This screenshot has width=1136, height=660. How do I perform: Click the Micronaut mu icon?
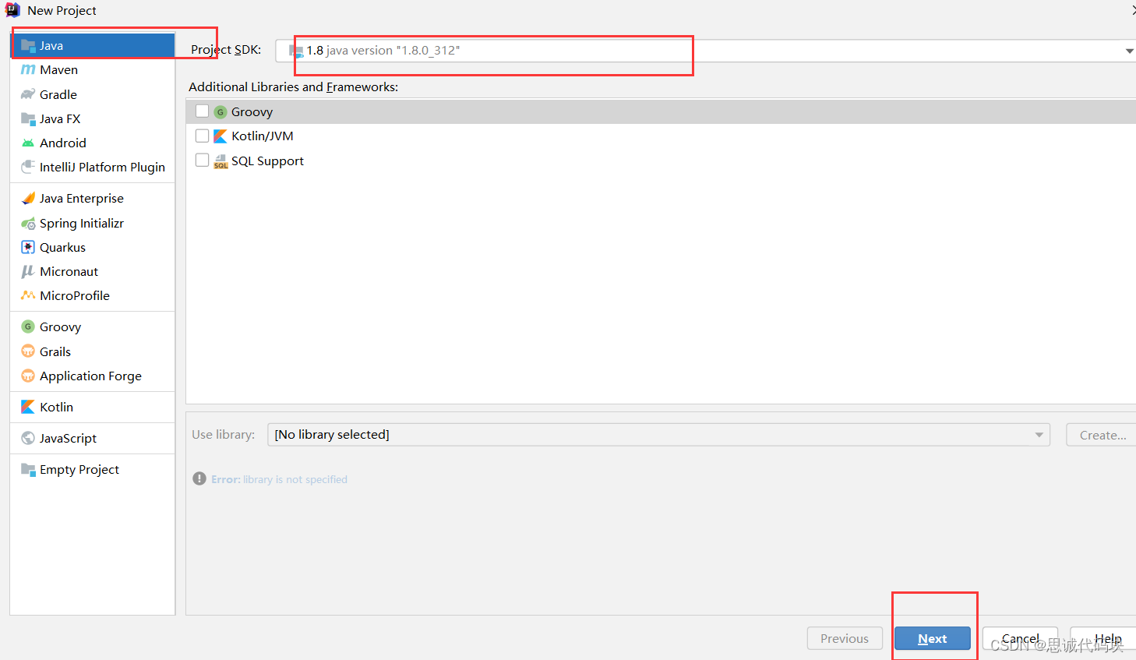click(x=28, y=272)
